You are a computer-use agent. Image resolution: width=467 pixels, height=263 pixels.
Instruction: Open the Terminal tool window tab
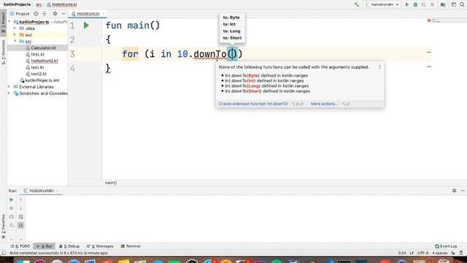click(131, 246)
